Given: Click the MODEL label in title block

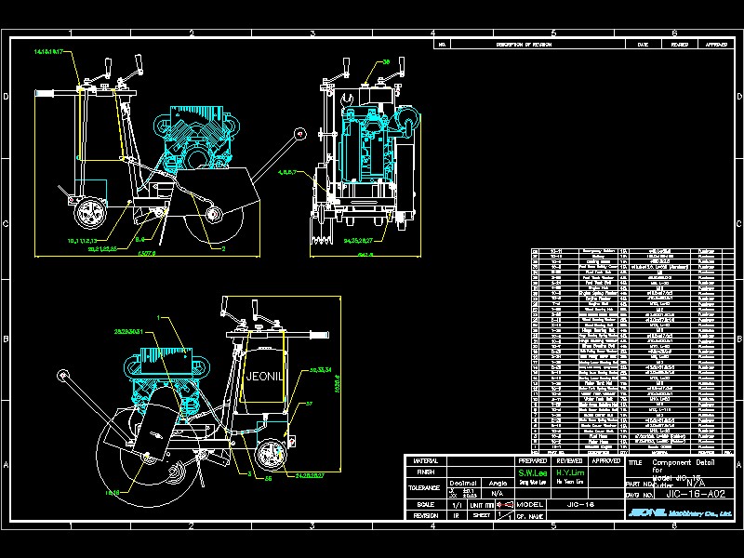Looking at the screenshot, I should [x=529, y=504].
